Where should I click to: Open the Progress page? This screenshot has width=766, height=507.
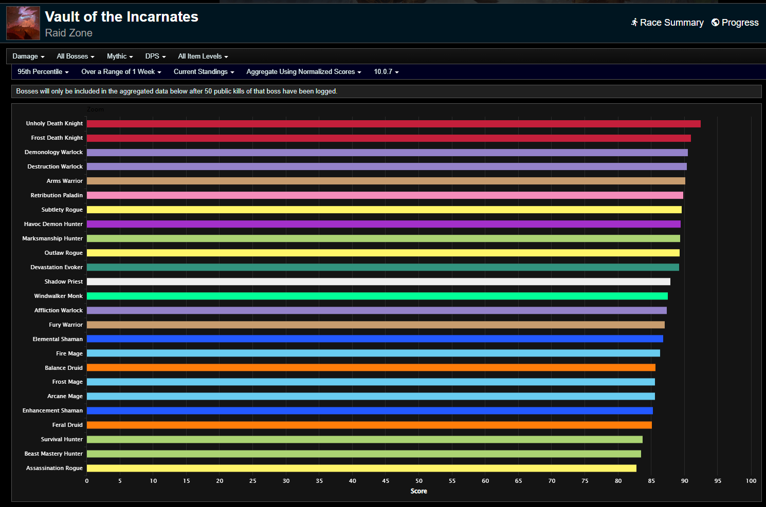(x=735, y=23)
